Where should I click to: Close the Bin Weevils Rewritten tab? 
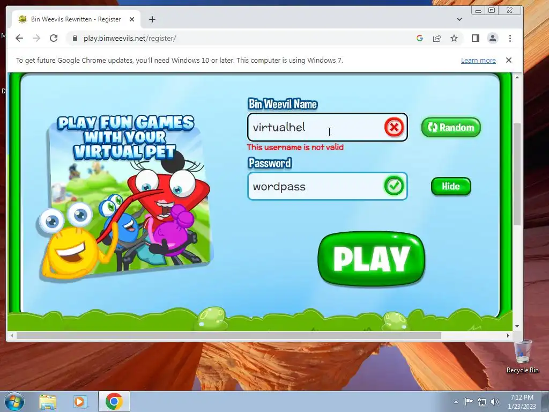click(x=132, y=19)
